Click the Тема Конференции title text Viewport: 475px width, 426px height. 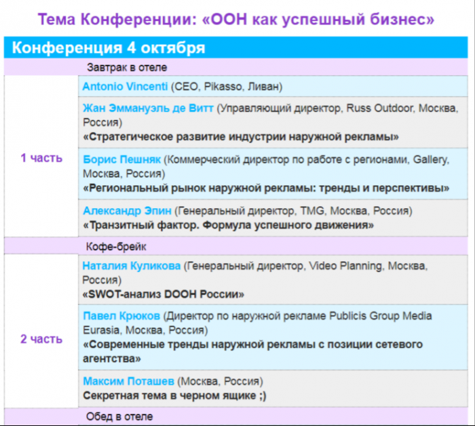(236, 20)
